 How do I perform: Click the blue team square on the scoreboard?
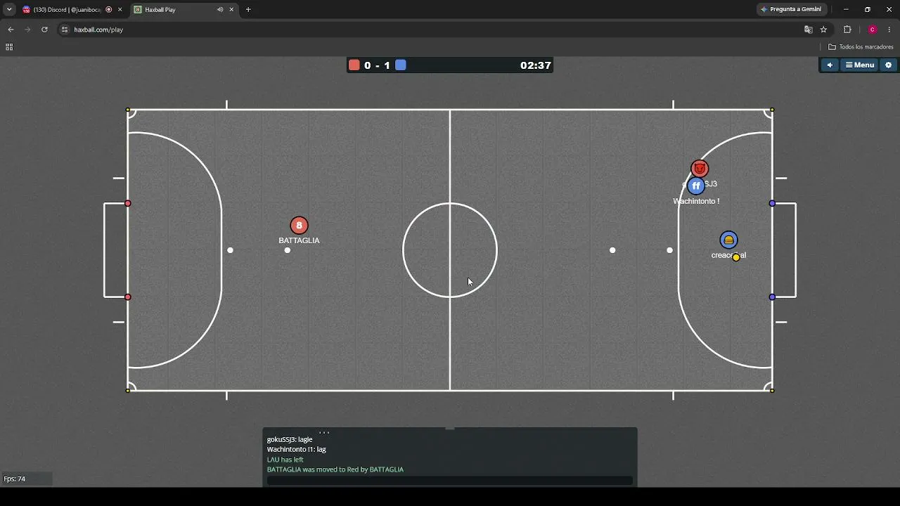pos(401,65)
